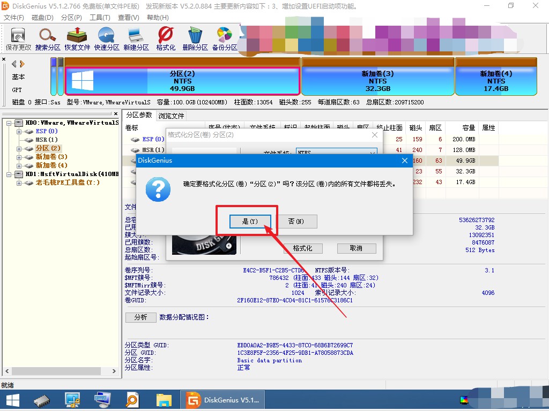
Task: Click the previous disk left arrow
Action: 14,64
